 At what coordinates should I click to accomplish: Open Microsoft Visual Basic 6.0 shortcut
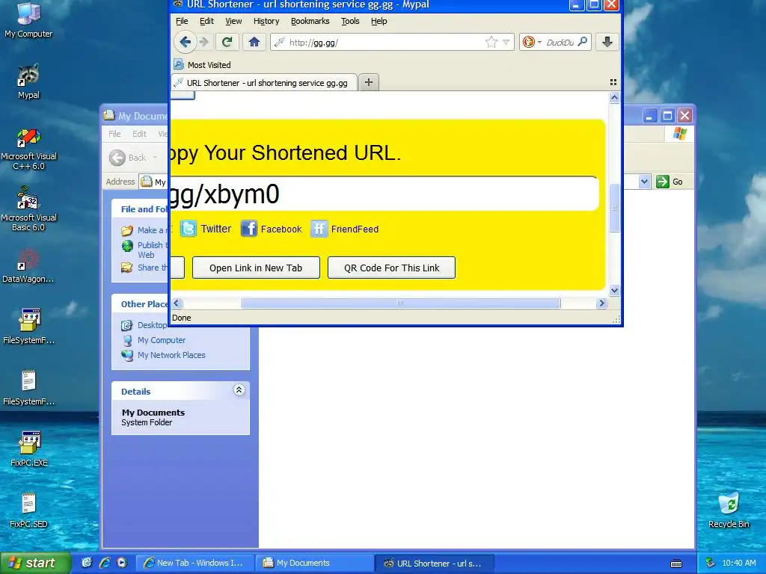pyautogui.click(x=28, y=210)
